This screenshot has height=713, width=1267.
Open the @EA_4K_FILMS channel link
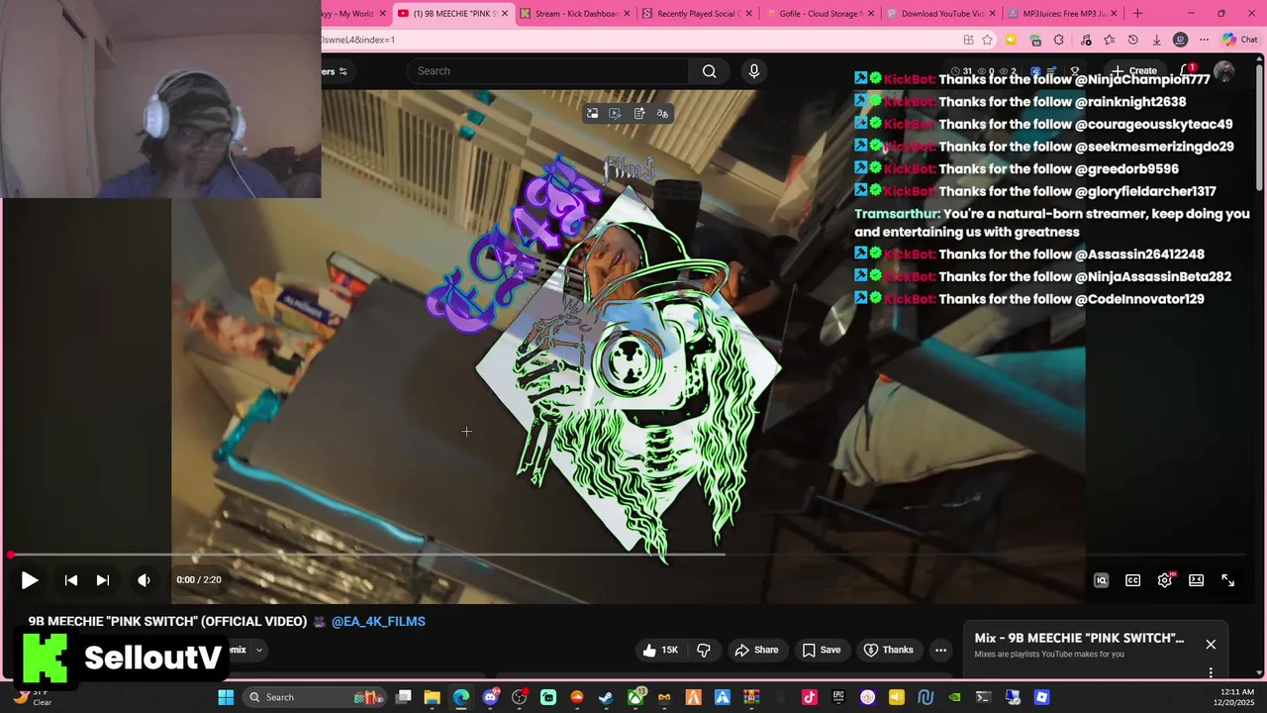pos(378,621)
